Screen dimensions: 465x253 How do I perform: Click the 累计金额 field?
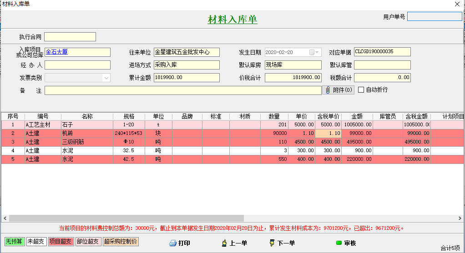pos(187,78)
